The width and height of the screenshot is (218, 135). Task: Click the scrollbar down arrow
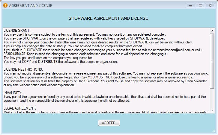pos(212,110)
